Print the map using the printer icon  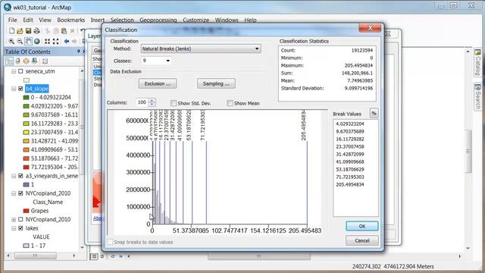click(x=36, y=31)
